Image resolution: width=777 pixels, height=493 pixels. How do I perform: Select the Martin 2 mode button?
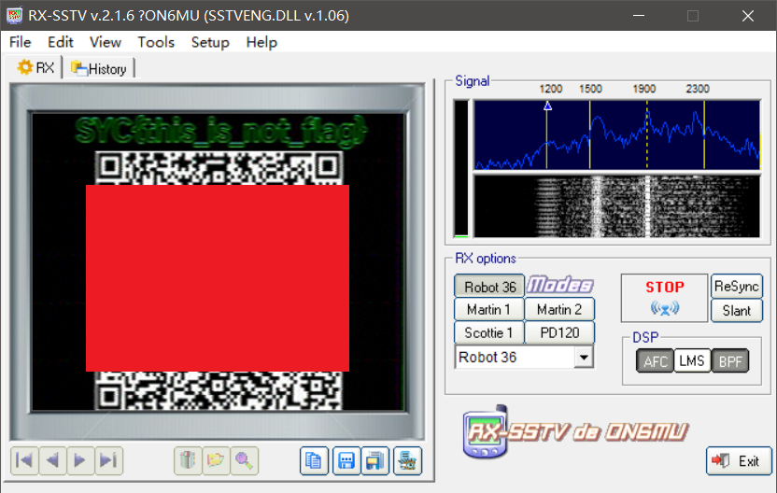tap(559, 310)
